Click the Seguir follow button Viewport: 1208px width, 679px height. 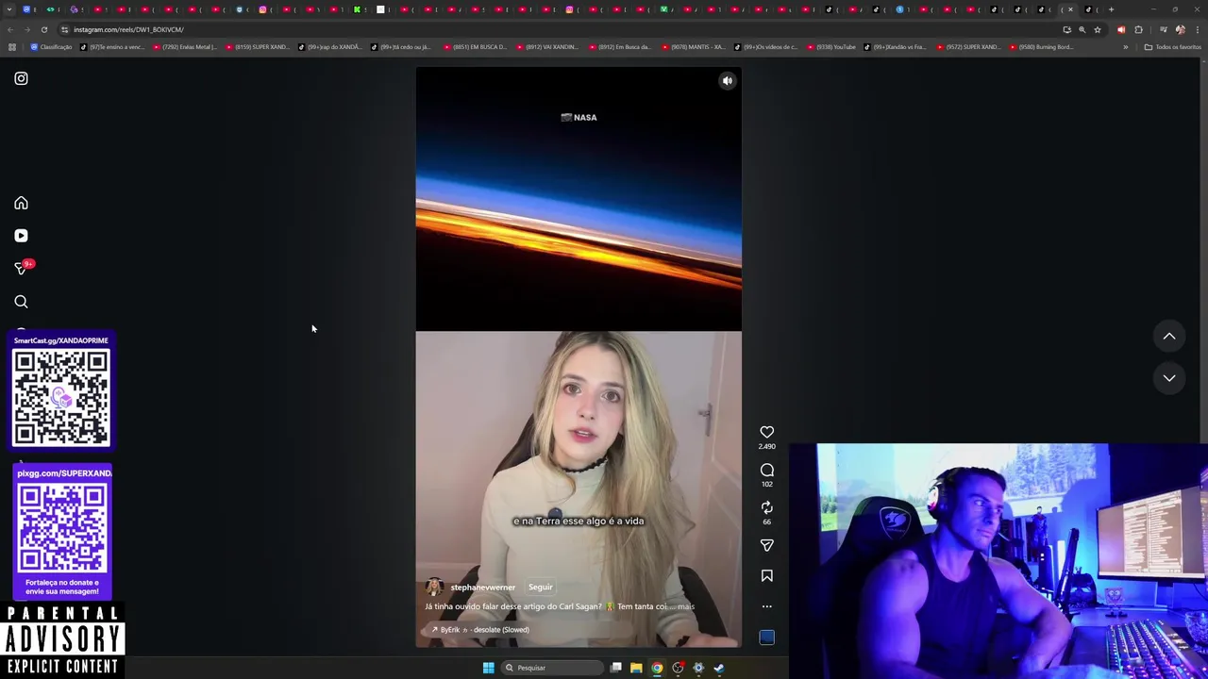click(x=540, y=587)
